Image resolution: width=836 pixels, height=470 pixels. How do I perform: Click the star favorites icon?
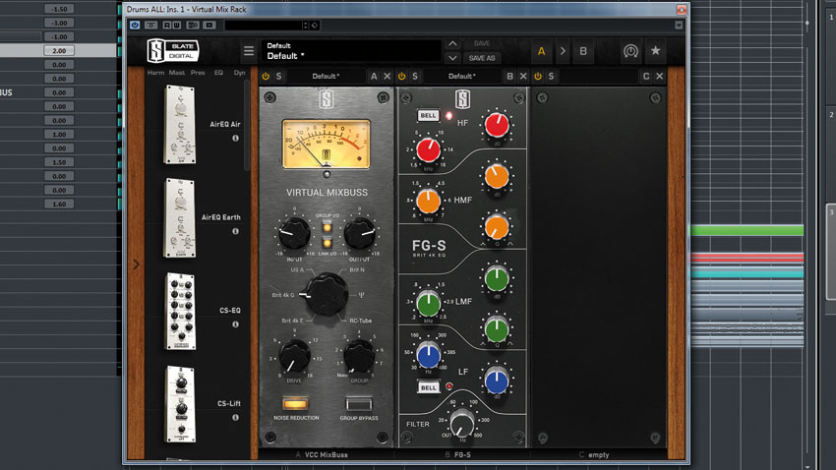pos(655,50)
